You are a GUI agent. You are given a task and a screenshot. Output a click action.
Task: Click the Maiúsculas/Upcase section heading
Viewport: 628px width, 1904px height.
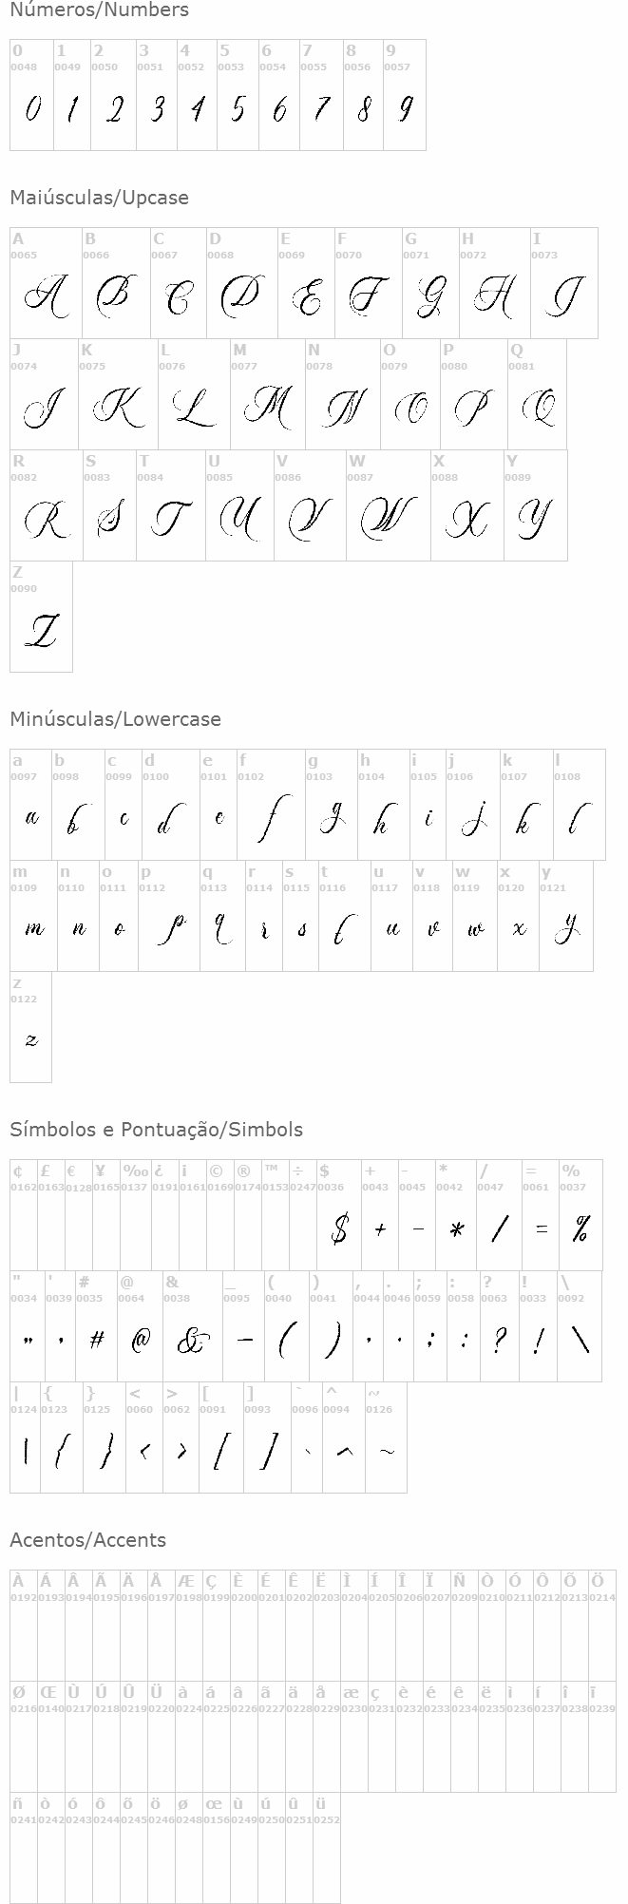tap(99, 198)
